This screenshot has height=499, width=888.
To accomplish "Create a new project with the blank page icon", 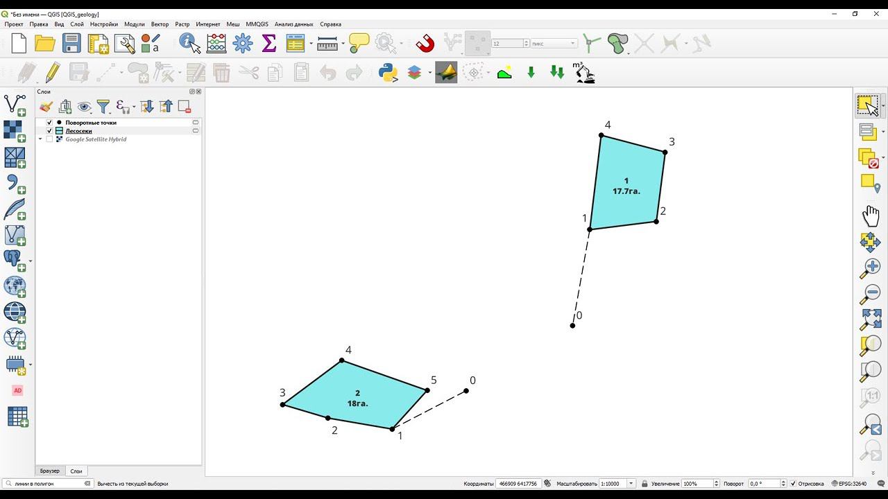I will click(19, 44).
